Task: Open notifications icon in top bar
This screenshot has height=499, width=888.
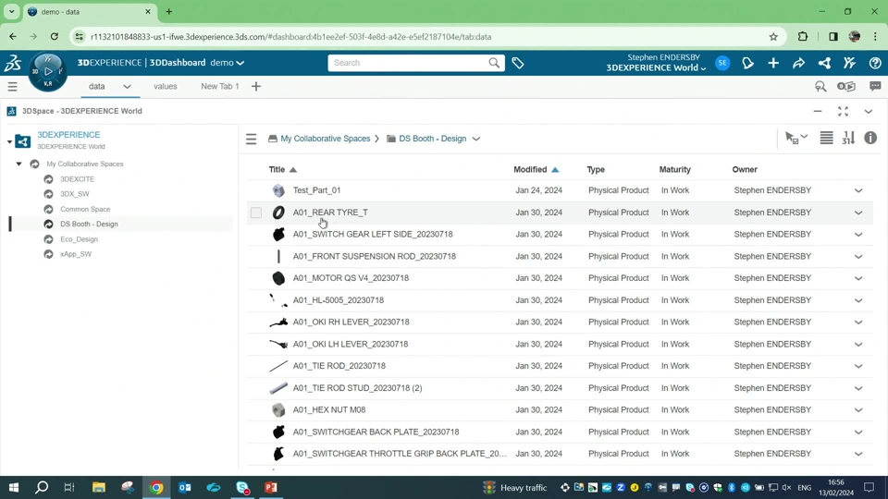Action: tap(747, 63)
